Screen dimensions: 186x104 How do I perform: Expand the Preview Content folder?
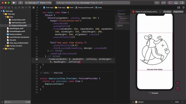point(6,46)
